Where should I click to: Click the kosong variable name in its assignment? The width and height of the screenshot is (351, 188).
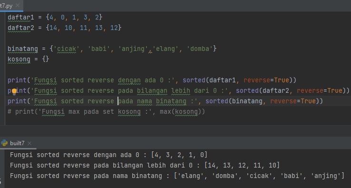(x=19, y=59)
